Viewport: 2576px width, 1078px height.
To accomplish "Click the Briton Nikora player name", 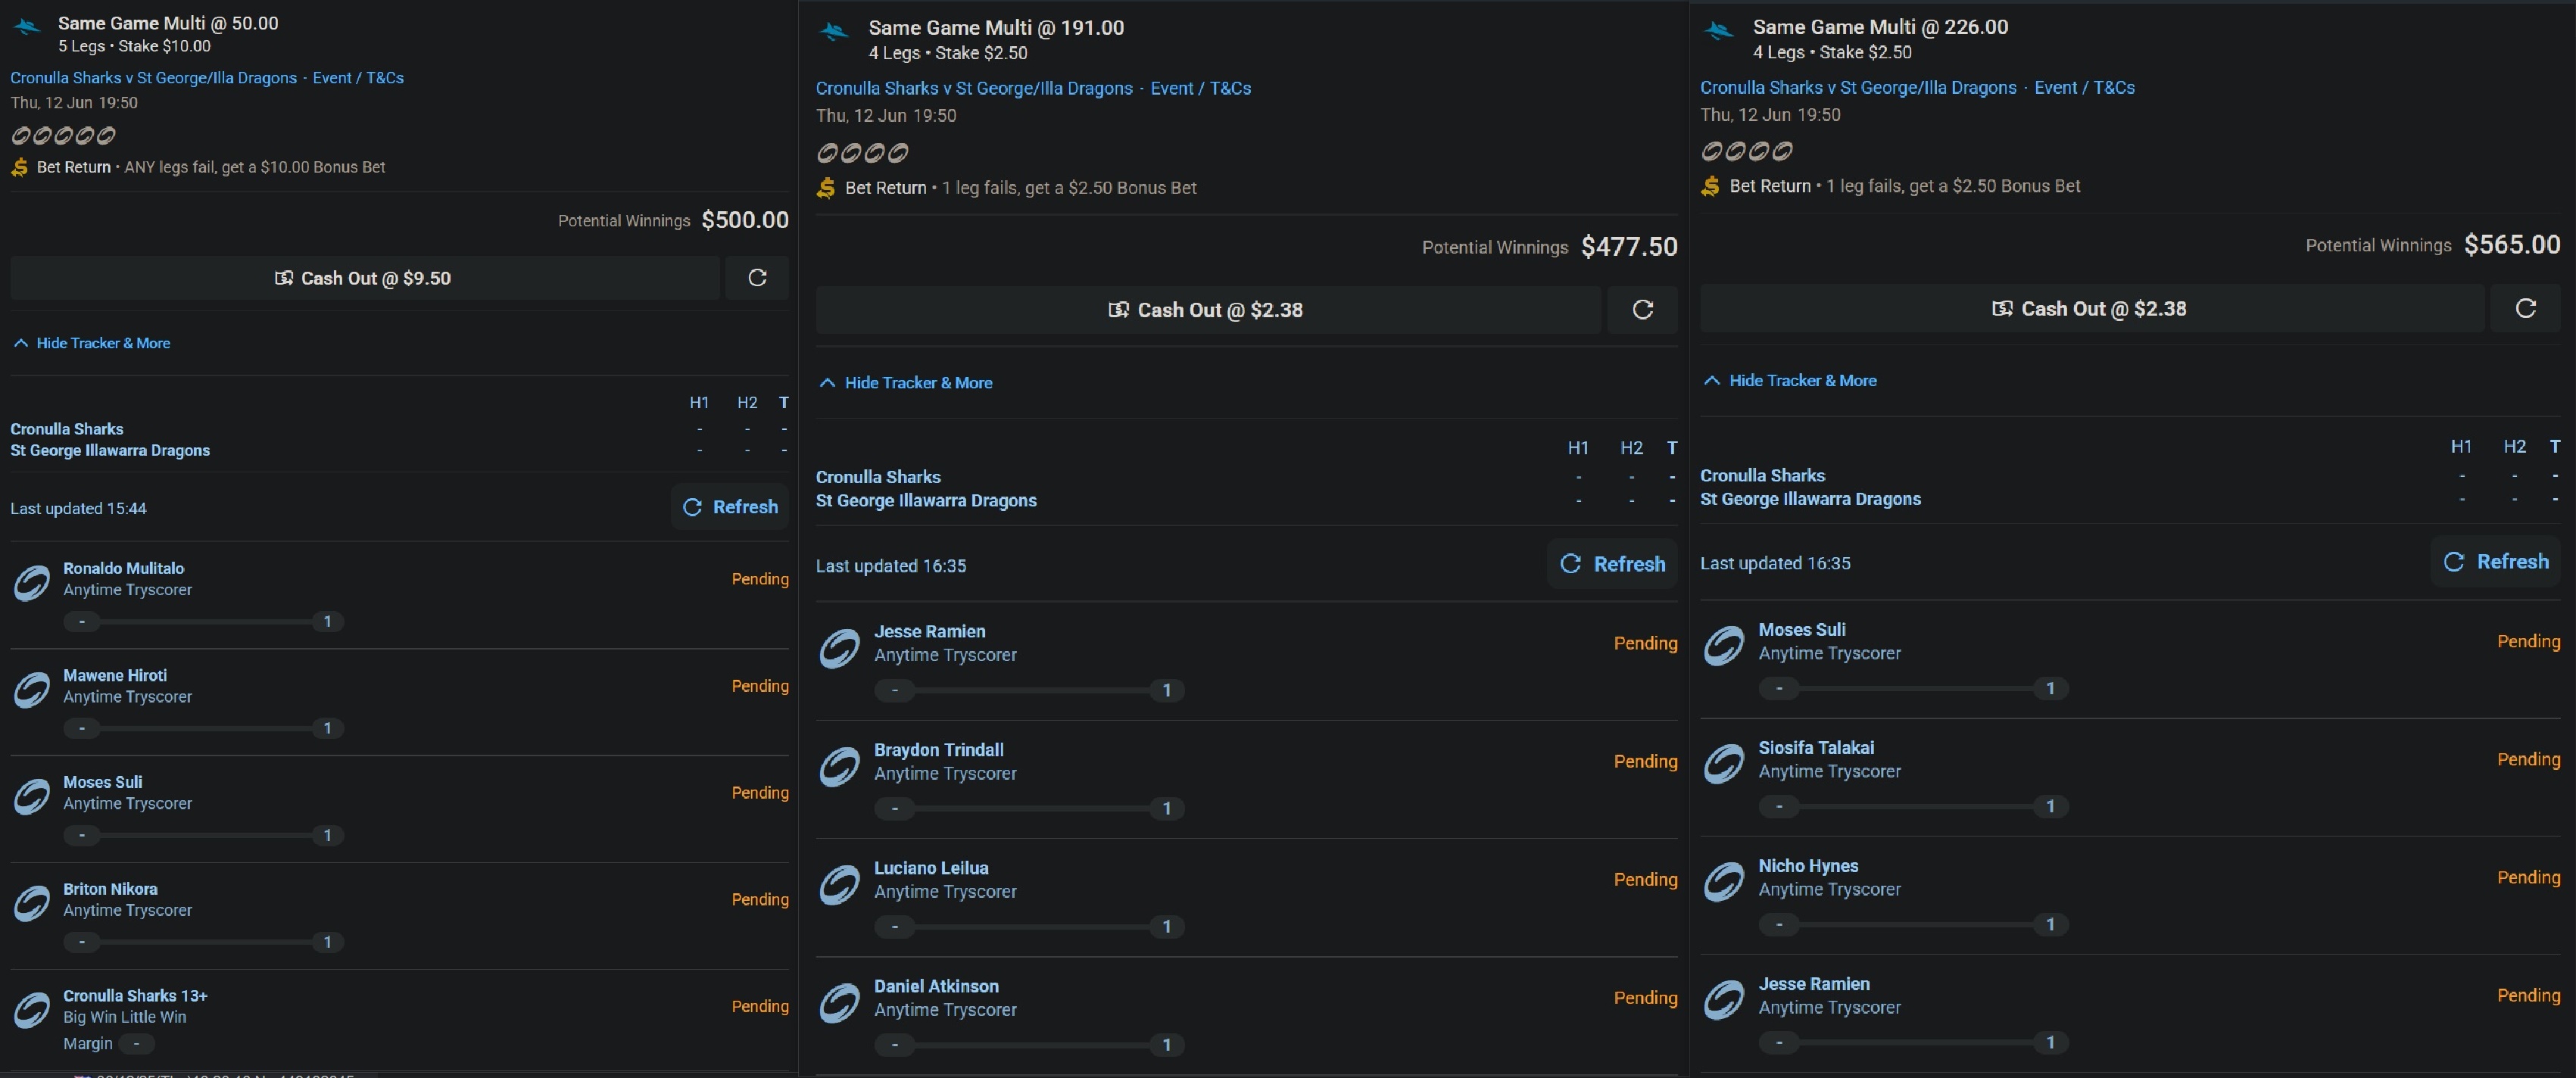I will pos(110,889).
